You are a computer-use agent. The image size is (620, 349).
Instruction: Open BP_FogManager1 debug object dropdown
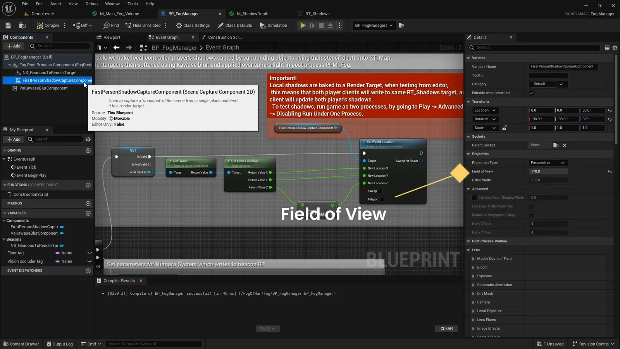(x=374, y=26)
